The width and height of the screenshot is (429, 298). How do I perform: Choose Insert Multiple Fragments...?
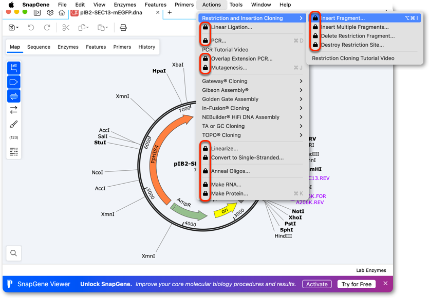(x=365, y=27)
